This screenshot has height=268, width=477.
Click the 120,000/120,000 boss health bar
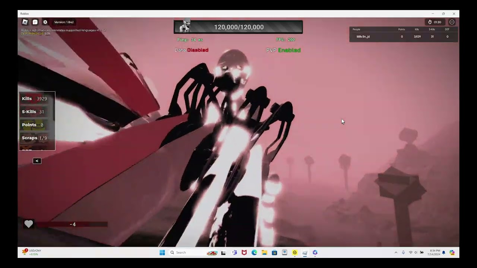click(238, 27)
